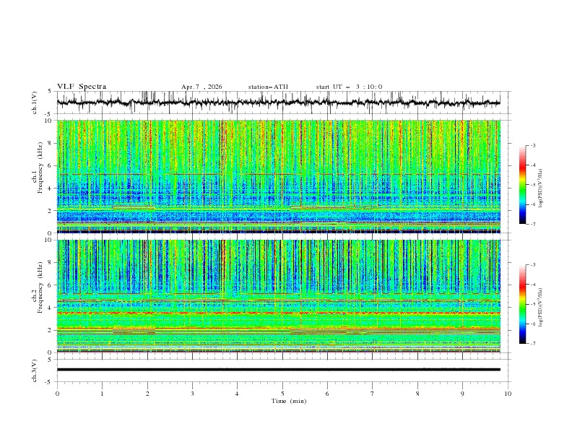This screenshot has height=442, width=572.
Task: Click the ch.2 "Frequency (kHz)" axis label
Action: coord(40,287)
